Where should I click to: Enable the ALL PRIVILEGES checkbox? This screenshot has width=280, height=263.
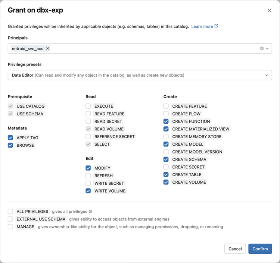coord(10,212)
